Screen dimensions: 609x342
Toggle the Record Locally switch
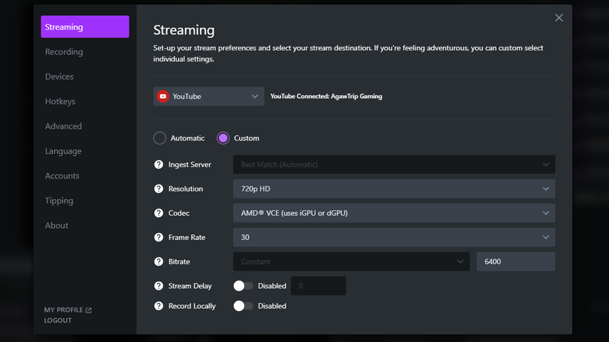tap(243, 306)
